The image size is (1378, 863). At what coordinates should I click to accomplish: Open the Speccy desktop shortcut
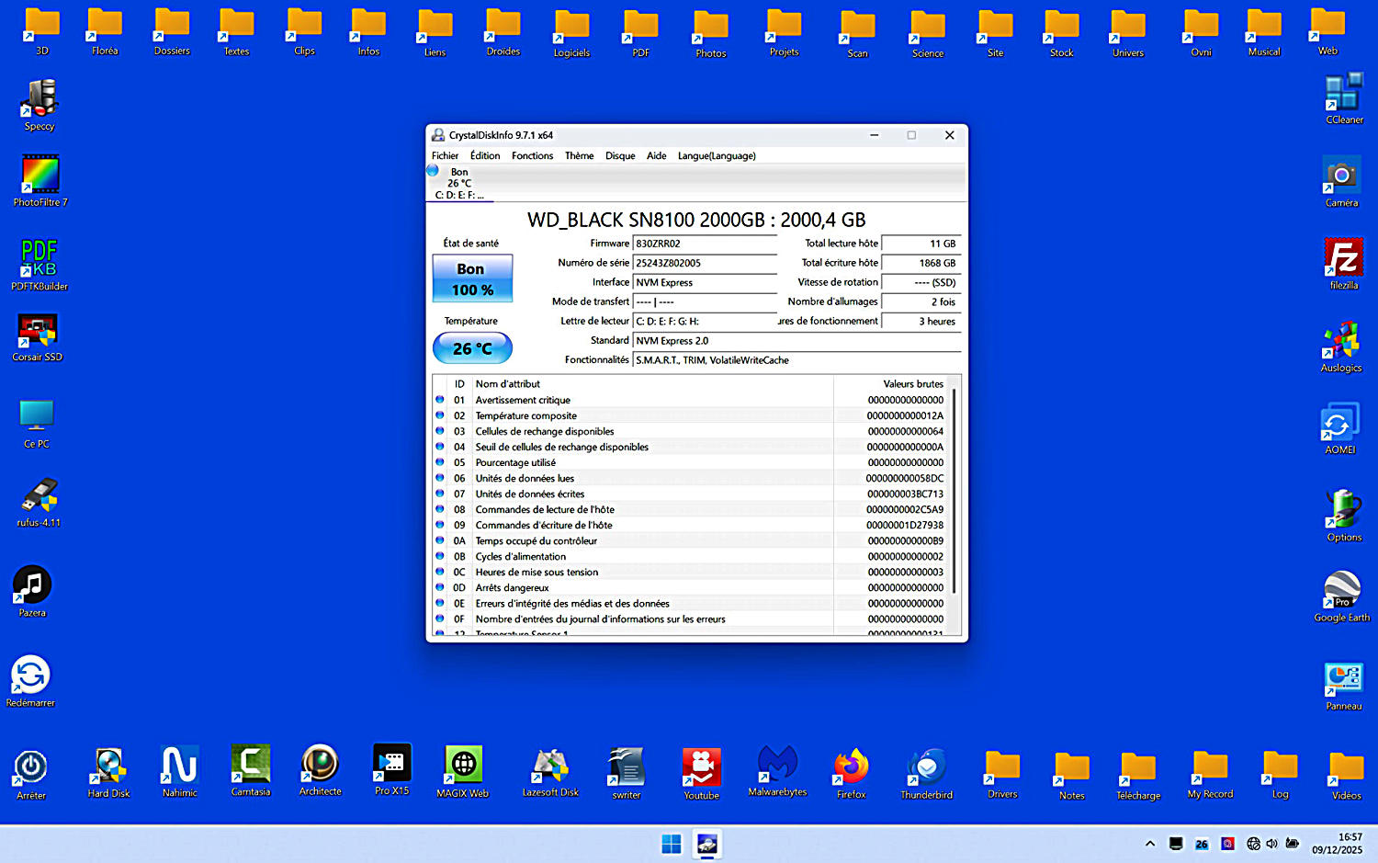[x=40, y=100]
